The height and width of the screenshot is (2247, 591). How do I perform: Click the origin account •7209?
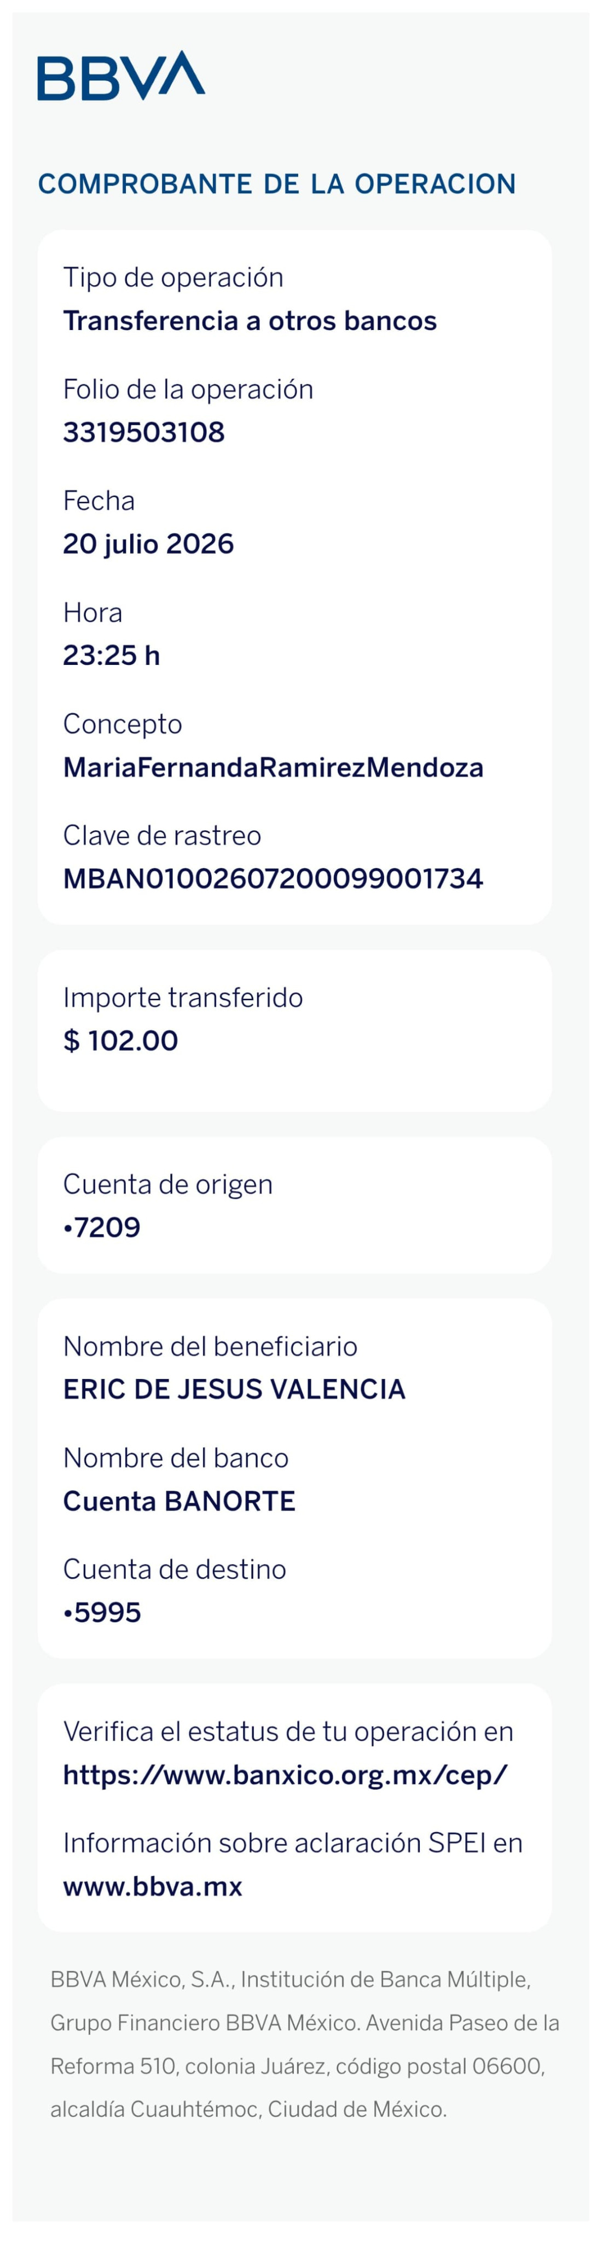(x=101, y=1227)
